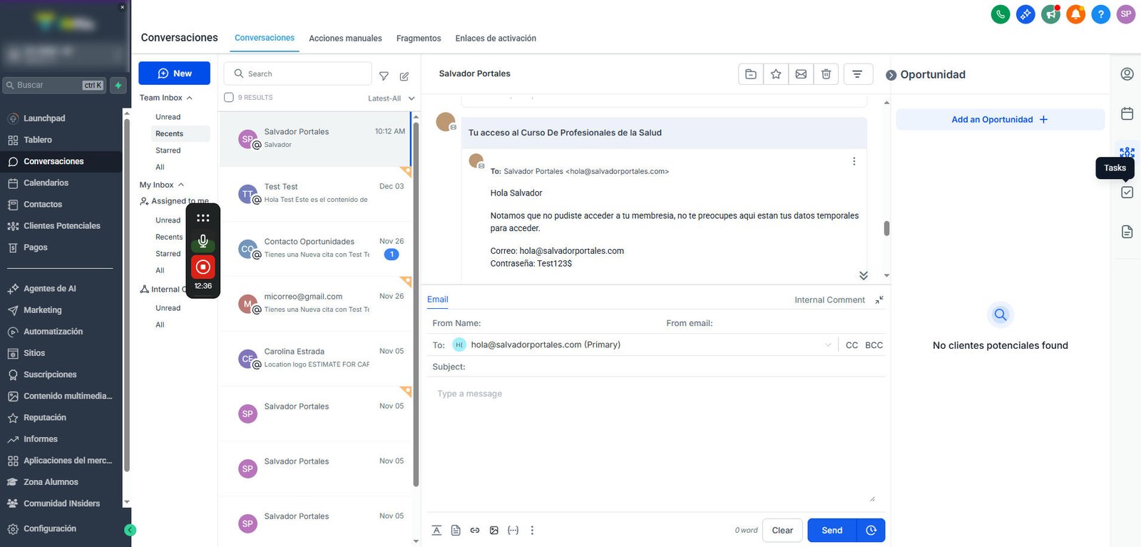Open the schedule send clock dropdown

(871, 530)
